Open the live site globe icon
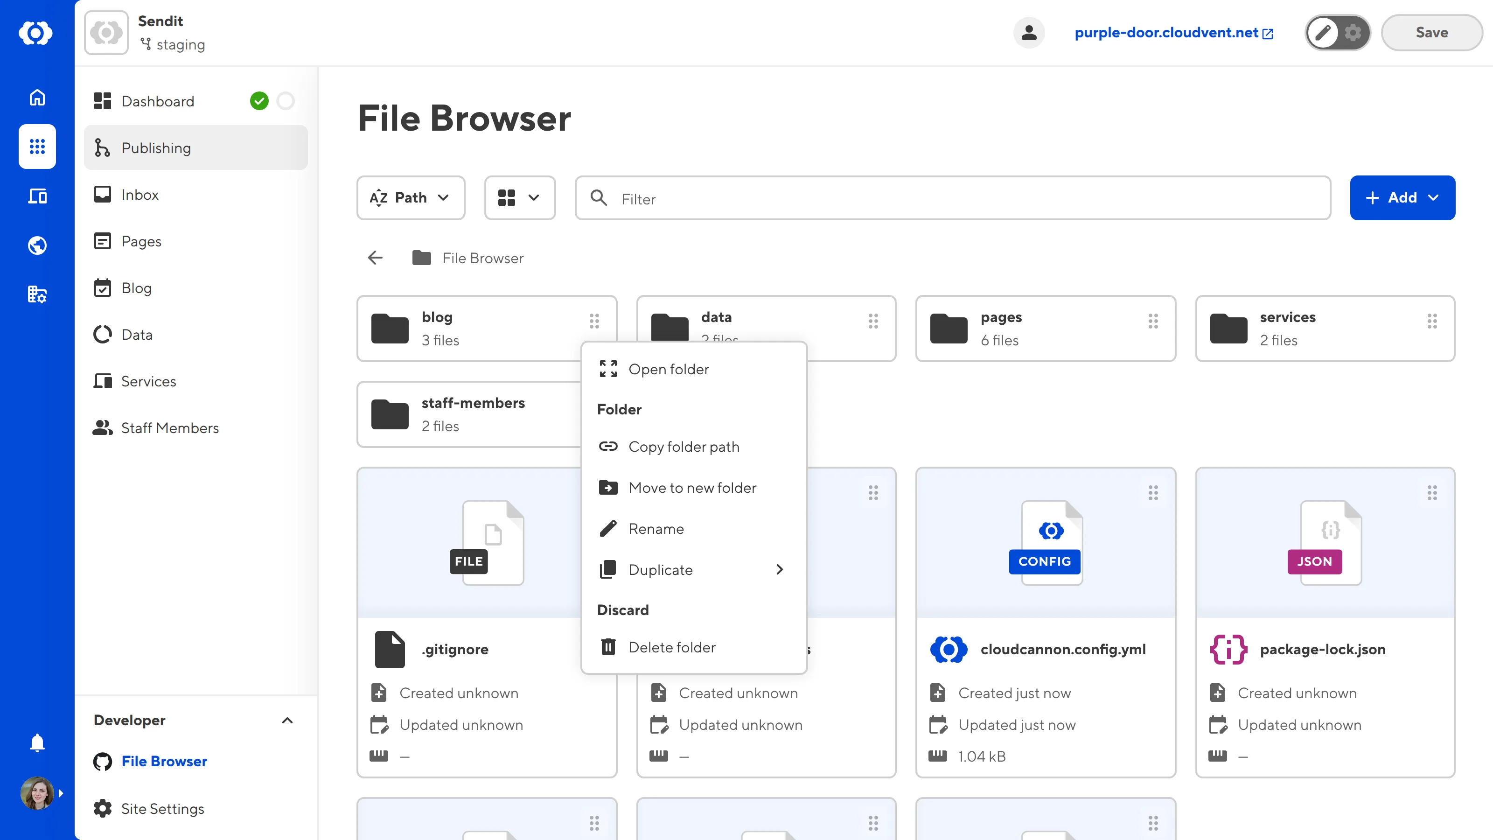The width and height of the screenshot is (1493, 840). [x=36, y=245]
